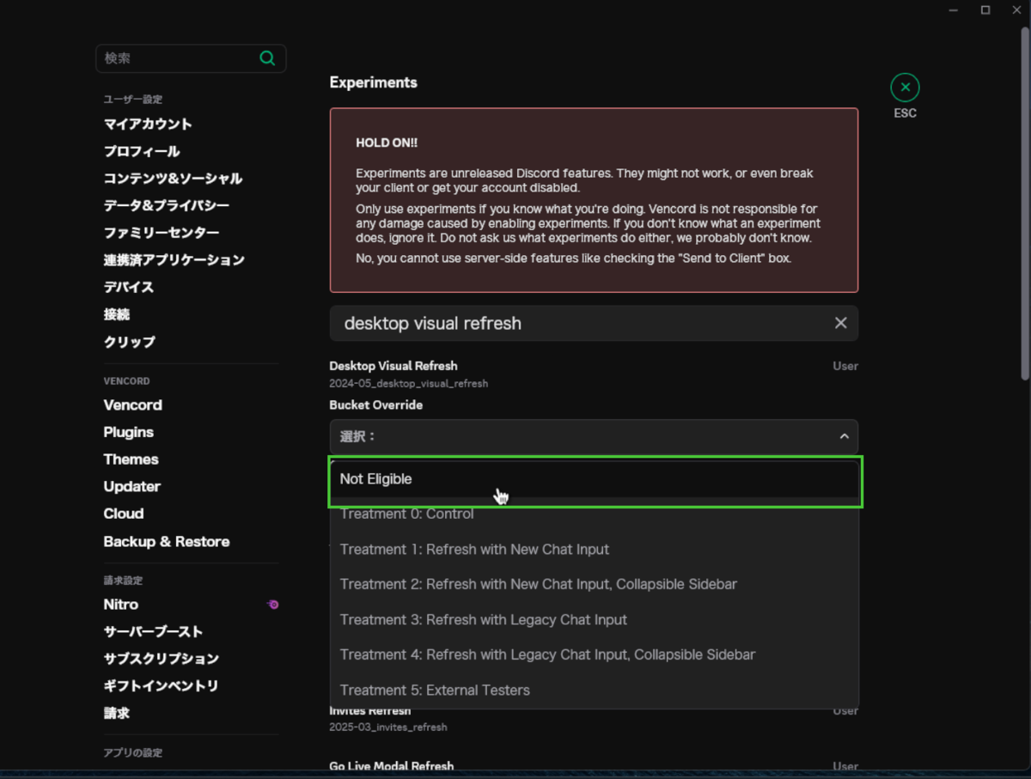Open 連携済アプリケーション settings
Screen dimensions: 1031x779
click(x=174, y=259)
